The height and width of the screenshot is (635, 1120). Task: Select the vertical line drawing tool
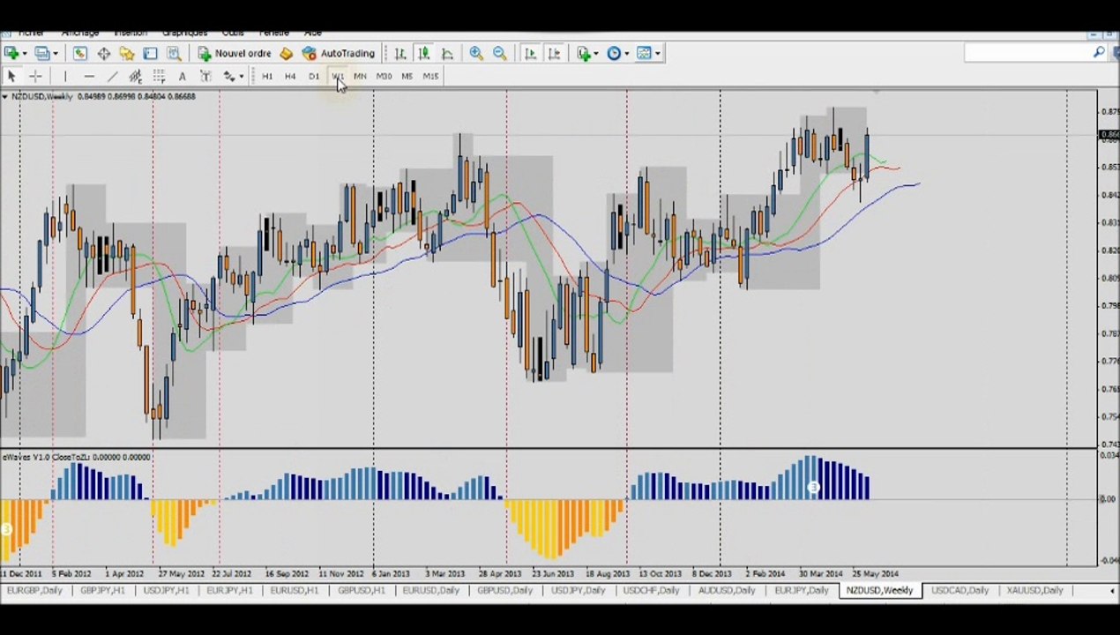(64, 77)
